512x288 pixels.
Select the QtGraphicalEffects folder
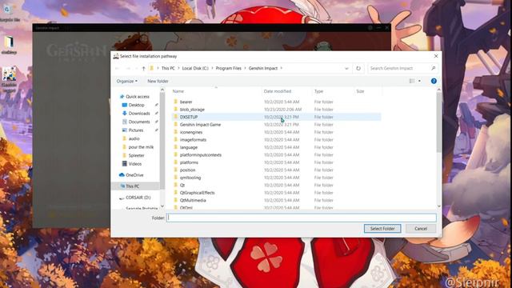pyautogui.click(x=198, y=193)
